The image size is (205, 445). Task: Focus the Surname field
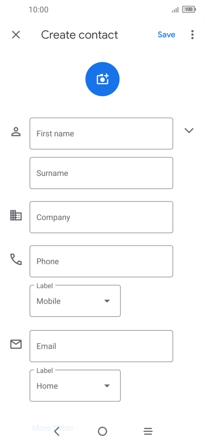pyautogui.click(x=101, y=173)
